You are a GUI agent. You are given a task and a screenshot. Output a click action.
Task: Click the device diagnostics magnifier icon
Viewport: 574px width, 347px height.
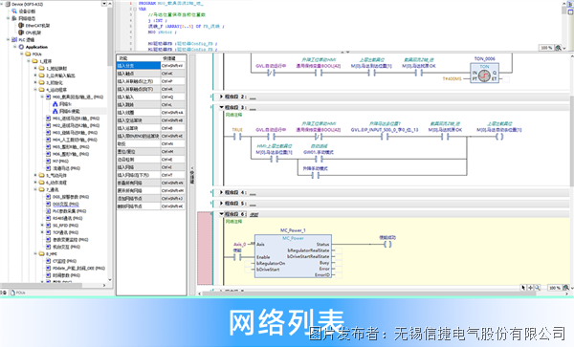[14, 11]
